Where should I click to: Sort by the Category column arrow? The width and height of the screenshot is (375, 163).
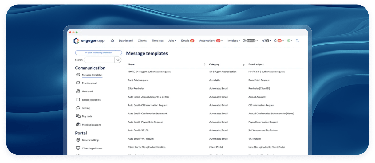point(244,65)
